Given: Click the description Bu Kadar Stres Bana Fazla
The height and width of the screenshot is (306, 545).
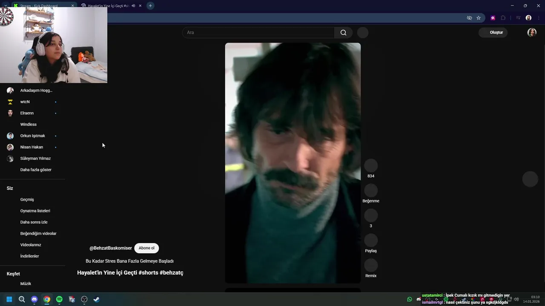Looking at the screenshot, I should pyautogui.click(x=129, y=261).
